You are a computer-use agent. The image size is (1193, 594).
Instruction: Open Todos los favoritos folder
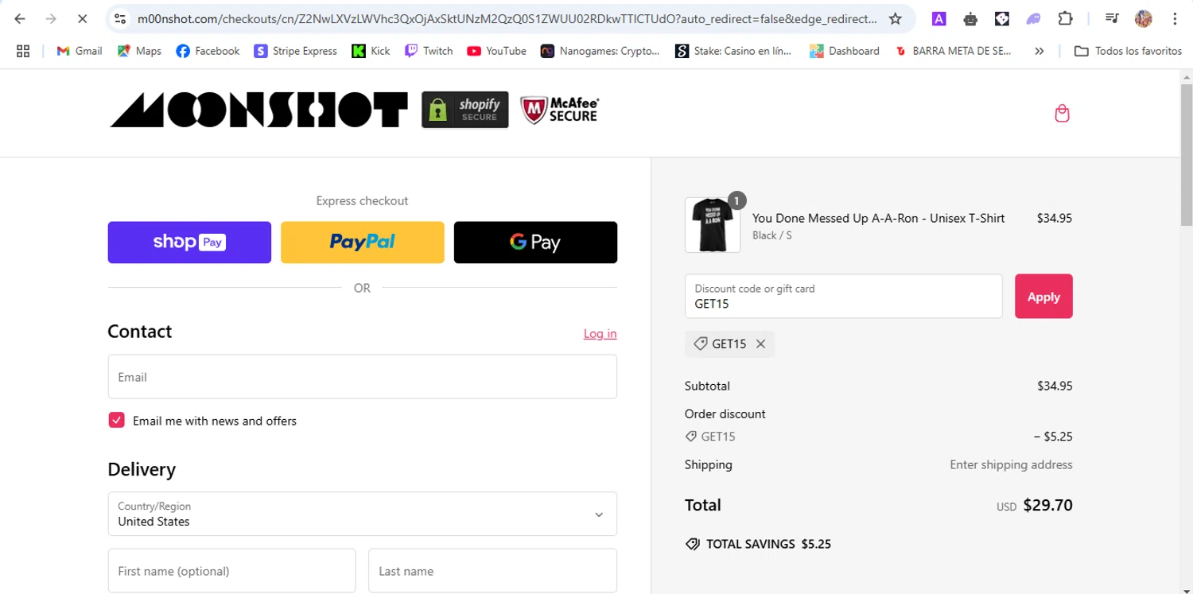click(x=1128, y=51)
